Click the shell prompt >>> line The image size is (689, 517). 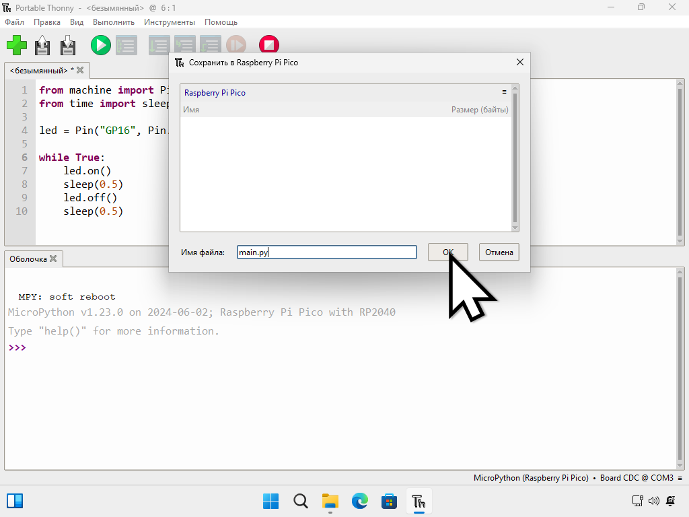click(17, 348)
